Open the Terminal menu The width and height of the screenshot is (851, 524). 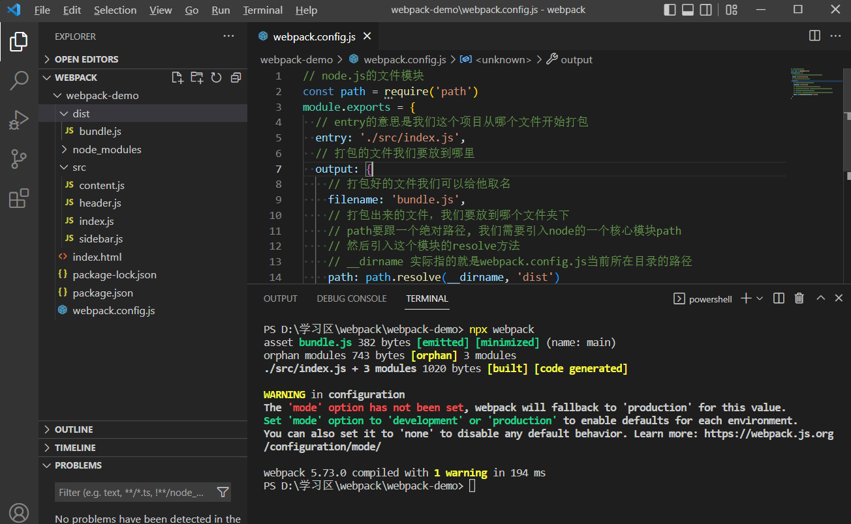tap(263, 10)
